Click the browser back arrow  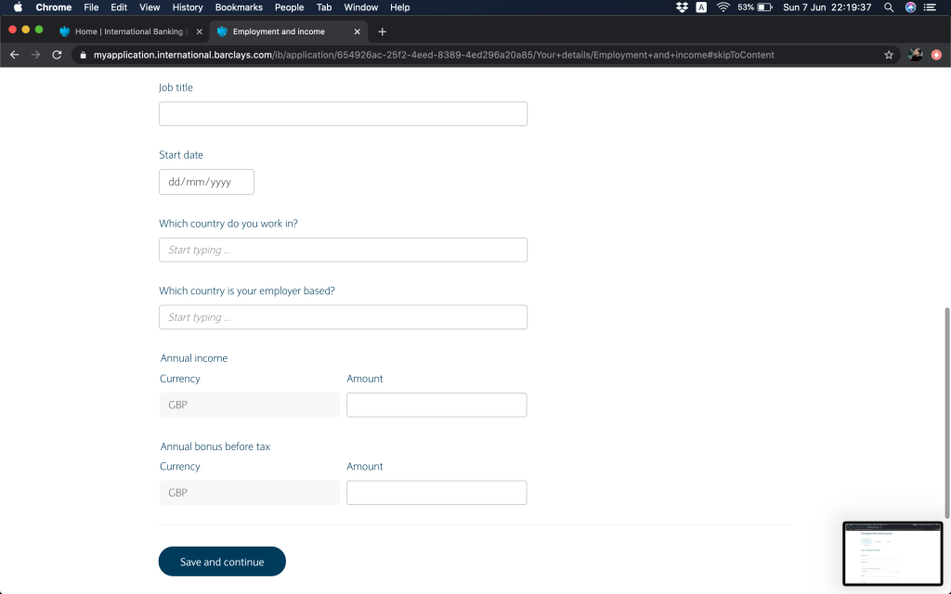point(14,55)
